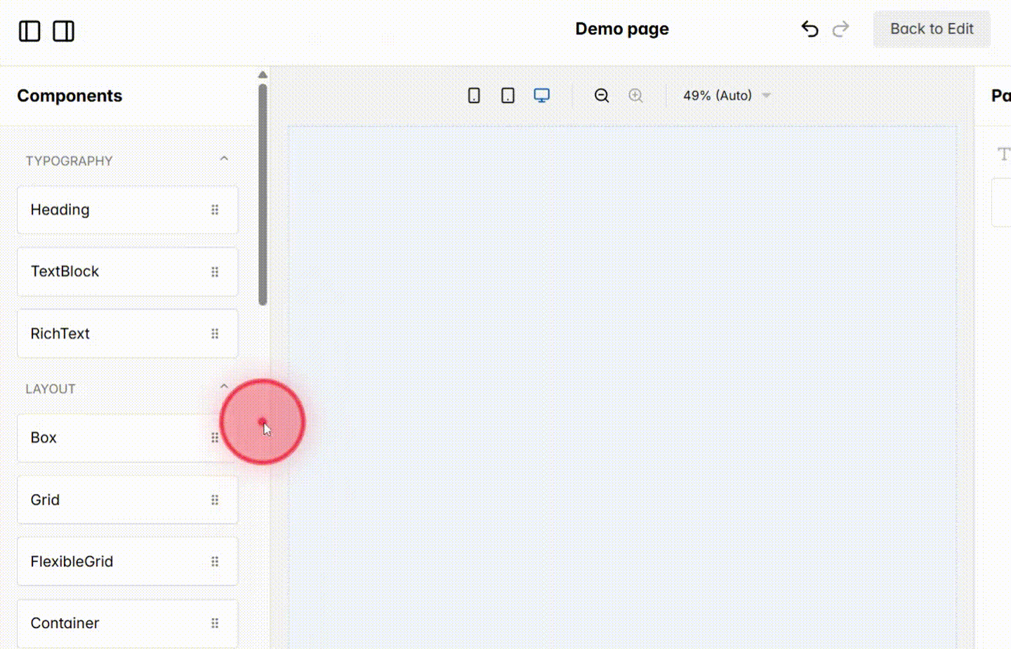This screenshot has width=1011, height=649.
Task: Toggle the right sidebar panel icon
Action: (x=63, y=31)
